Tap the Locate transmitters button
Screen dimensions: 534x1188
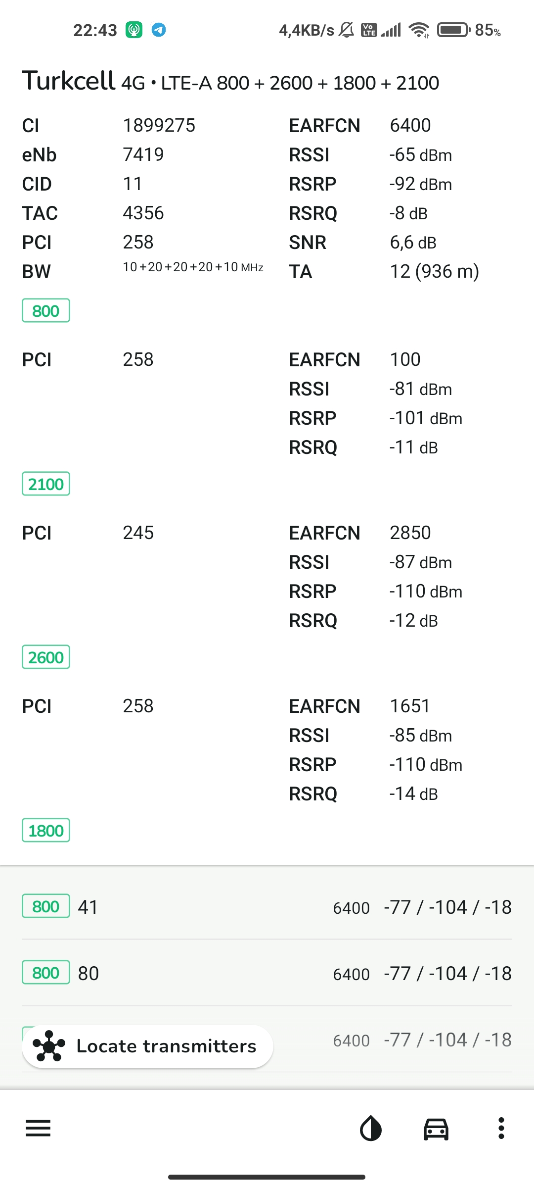[x=147, y=1046]
